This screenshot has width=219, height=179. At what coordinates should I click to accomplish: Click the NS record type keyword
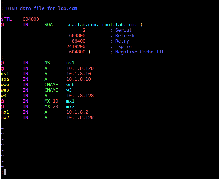[47, 63]
